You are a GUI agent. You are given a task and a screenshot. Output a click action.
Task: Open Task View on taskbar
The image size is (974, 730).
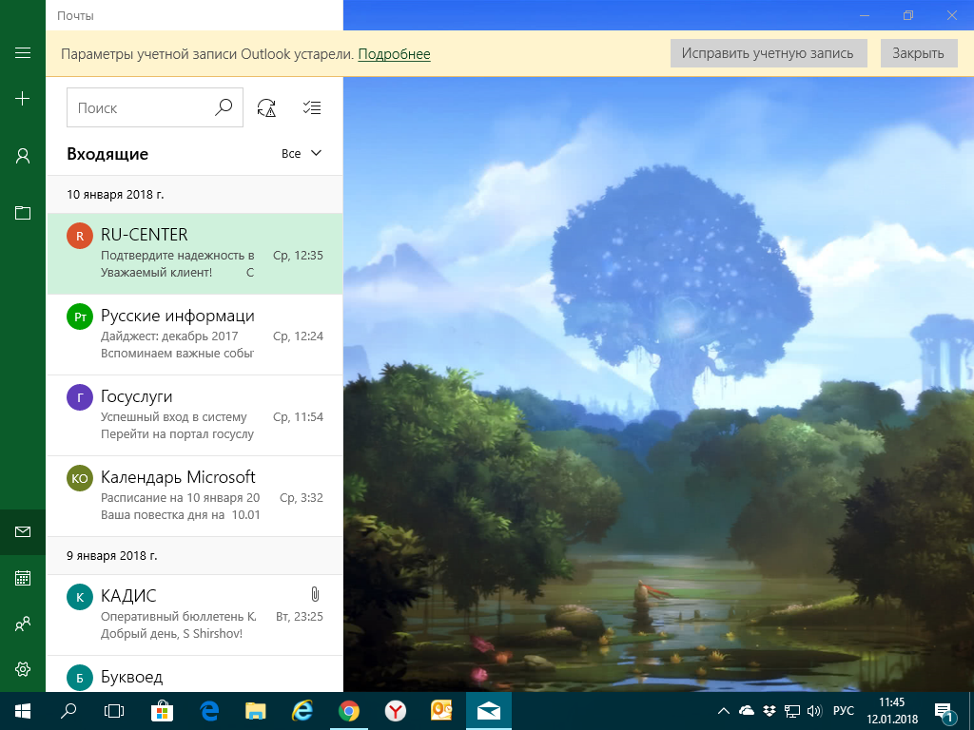[114, 711]
